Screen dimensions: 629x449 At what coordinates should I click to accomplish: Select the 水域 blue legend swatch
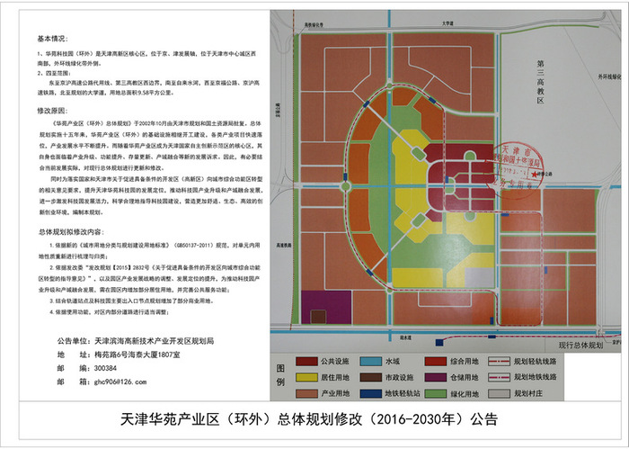pyautogui.click(x=370, y=361)
